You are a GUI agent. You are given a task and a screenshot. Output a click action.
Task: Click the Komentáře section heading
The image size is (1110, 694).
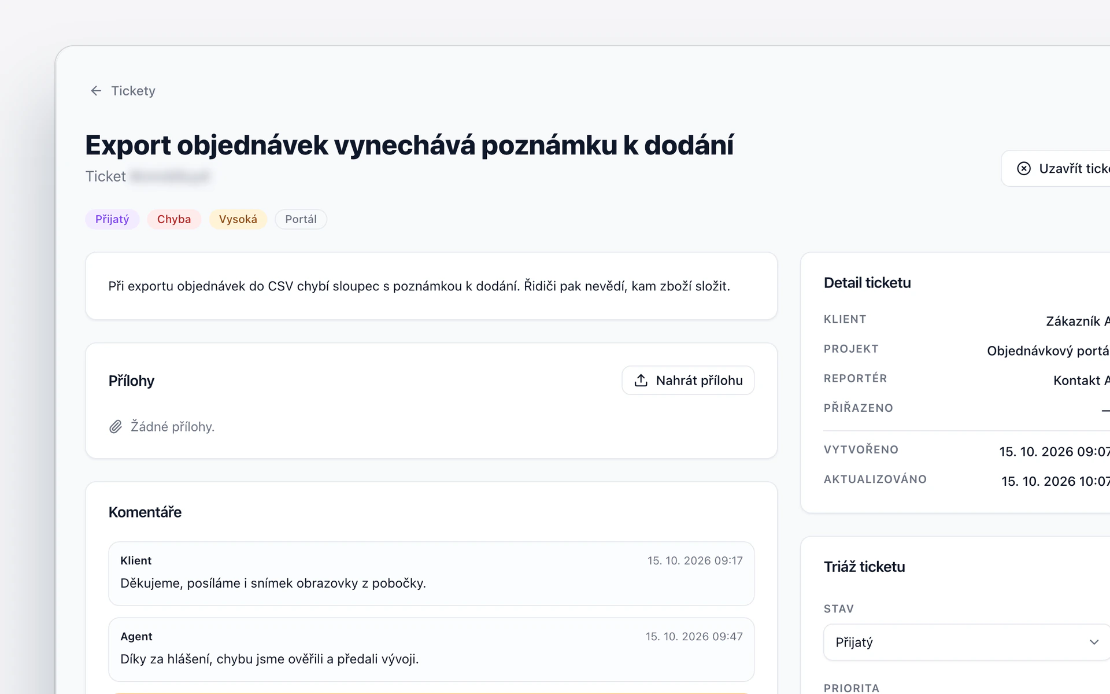[145, 512]
